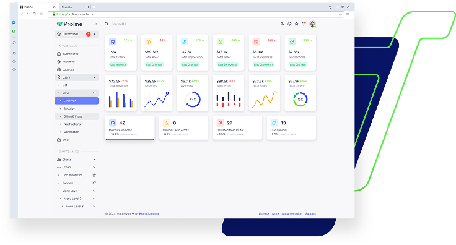The width and height of the screenshot is (456, 245).
Task: Open the Academy menu item
Action: (x=76, y=62)
